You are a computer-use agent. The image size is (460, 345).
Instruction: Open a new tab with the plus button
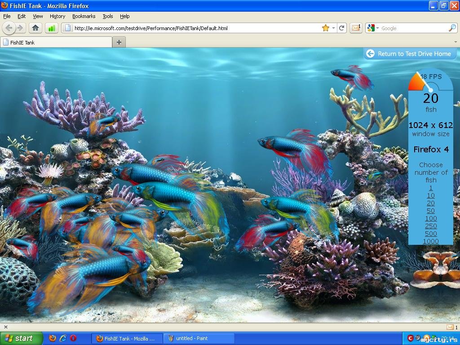pos(119,42)
